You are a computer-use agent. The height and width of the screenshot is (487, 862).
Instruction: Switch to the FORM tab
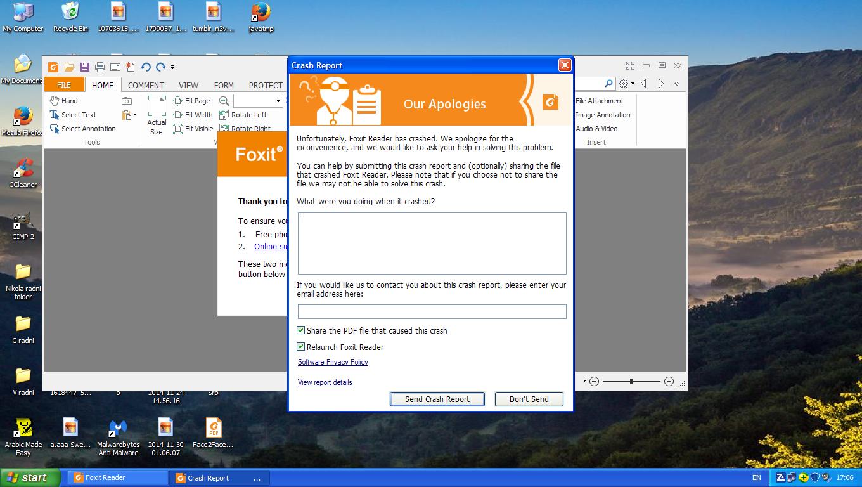(x=224, y=85)
